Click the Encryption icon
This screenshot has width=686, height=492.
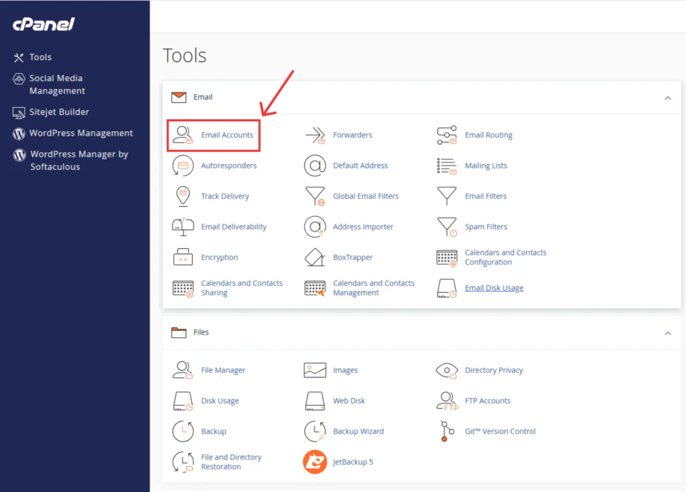coord(183,258)
